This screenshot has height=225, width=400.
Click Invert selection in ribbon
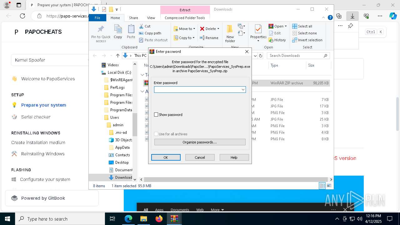307,40
